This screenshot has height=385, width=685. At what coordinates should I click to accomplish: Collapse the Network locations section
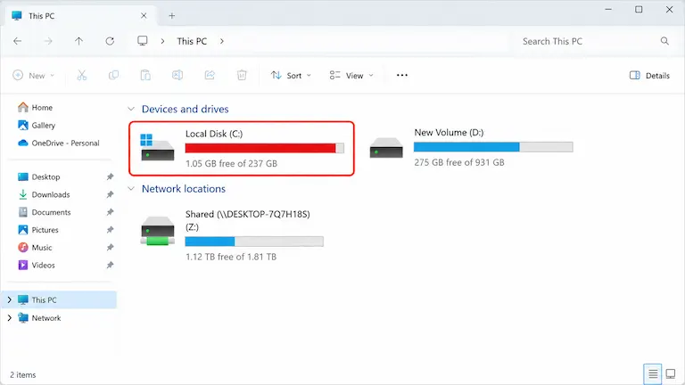131,189
